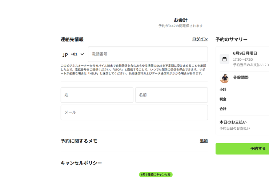
Task: Click the 6月9日前にキャンセル green badge
Action: 156,175
